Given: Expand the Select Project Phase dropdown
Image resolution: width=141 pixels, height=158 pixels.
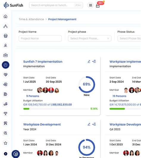Looking at the screenshot, I should coord(90,38).
